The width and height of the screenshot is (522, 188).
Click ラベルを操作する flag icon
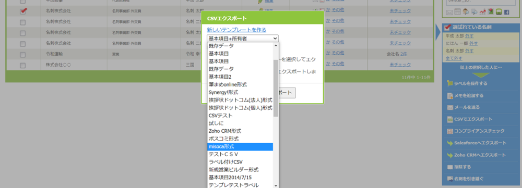click(450, 84)
